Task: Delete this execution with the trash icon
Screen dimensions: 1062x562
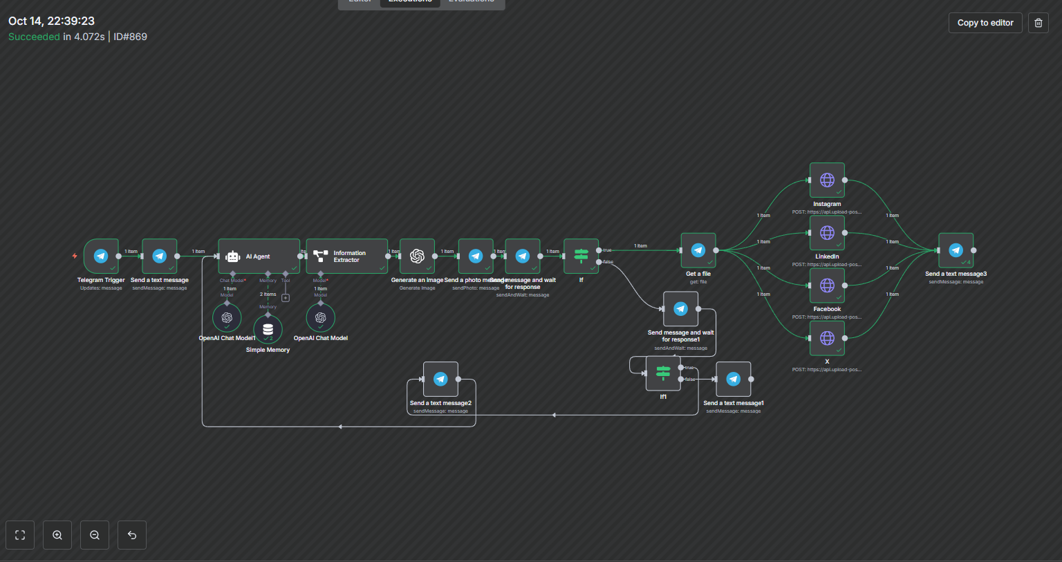Action: (x=1038, y=23)
